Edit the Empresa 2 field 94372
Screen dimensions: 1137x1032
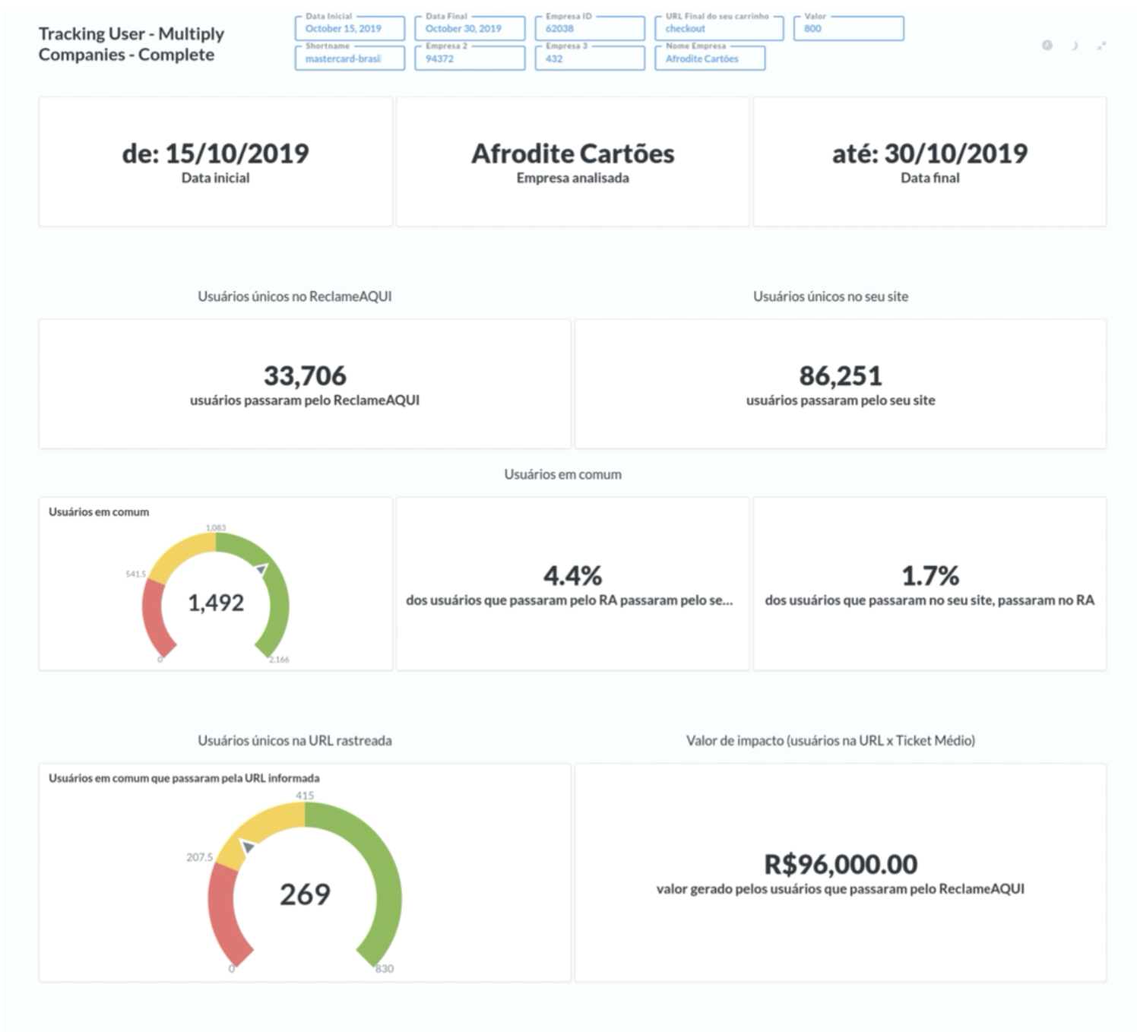pos(470,59)
